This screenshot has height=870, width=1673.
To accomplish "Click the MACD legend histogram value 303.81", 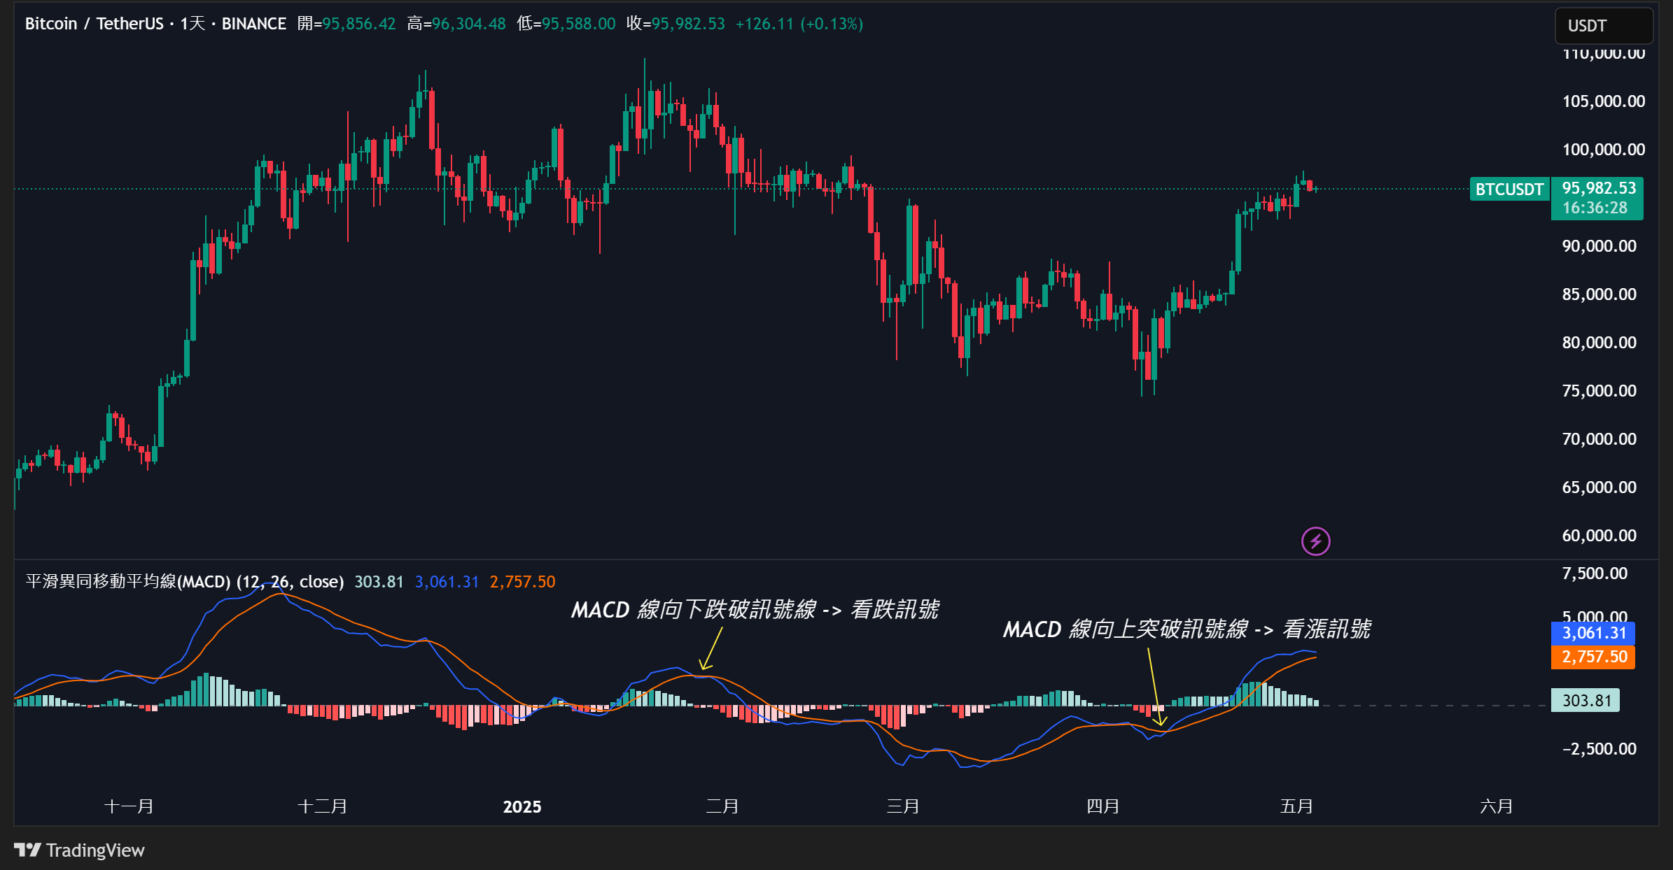I will click(379, 582).
